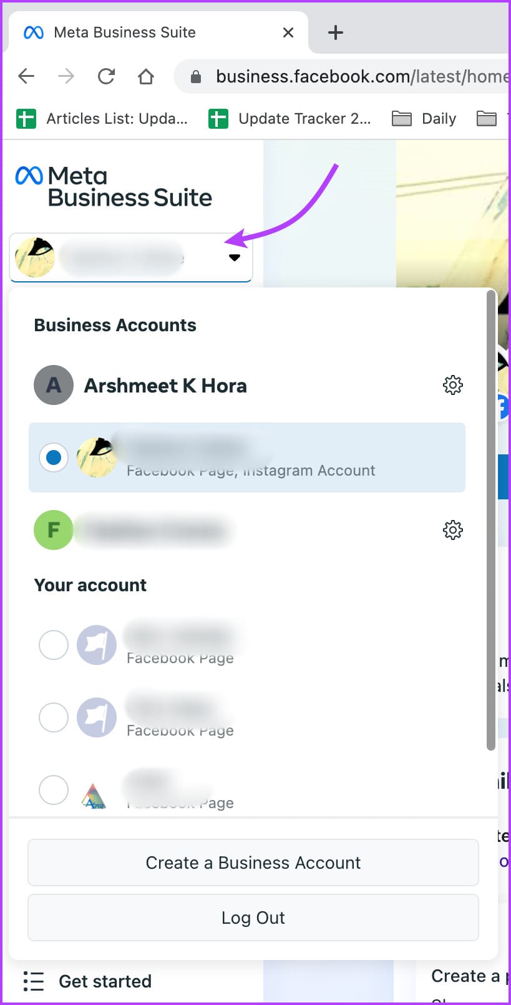
Task: Collapse the account switcher dropdown arrow
Action: [x=235, y=257]
